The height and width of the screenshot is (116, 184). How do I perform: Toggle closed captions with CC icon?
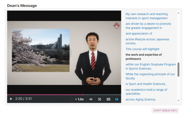coord(108,99)
